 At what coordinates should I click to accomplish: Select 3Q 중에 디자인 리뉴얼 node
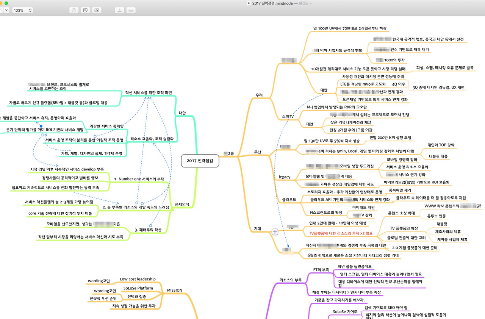438,88
